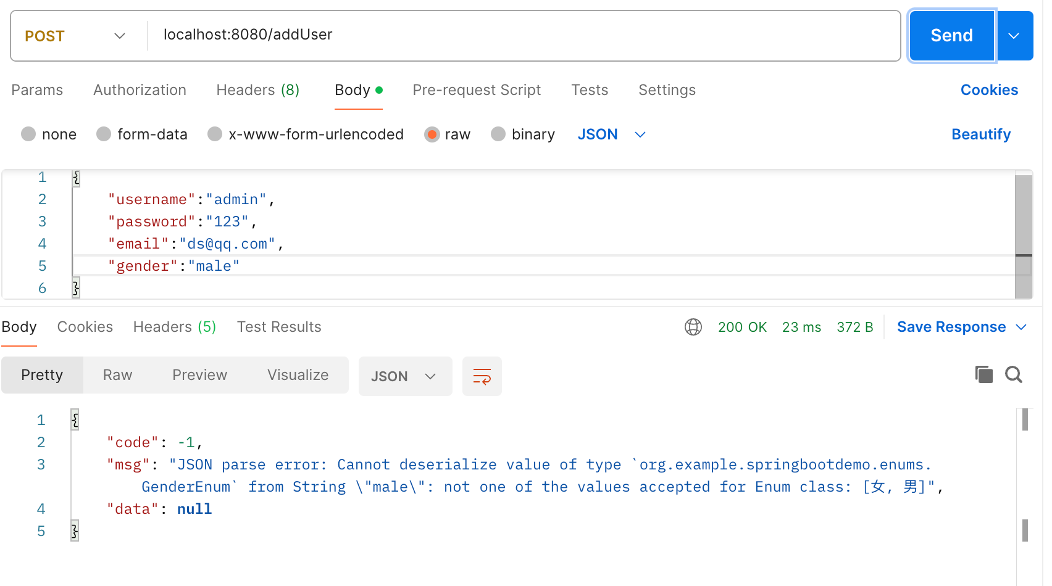Open the Visualize response view
The height and width of the screenshot is (586, 1052).
click(x=298, y=375)
